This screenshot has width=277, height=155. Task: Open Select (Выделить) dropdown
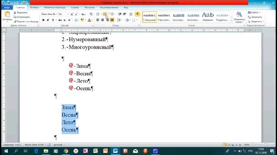256,22
